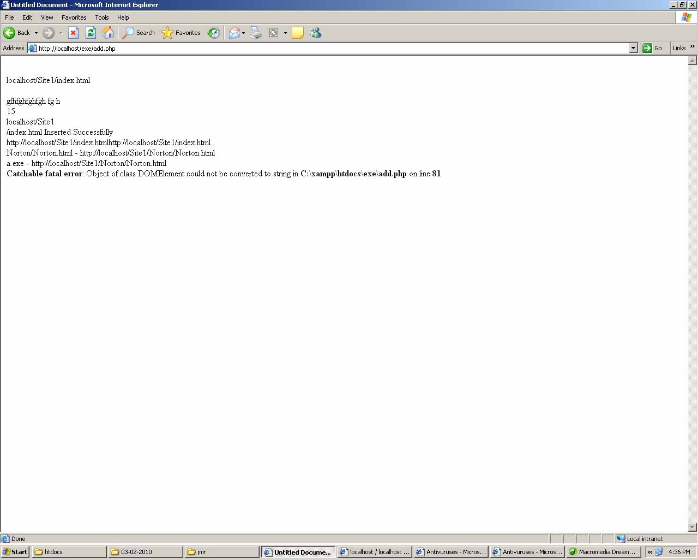
Task: Click the page icon in the address bar
Action: click(33, 48)
